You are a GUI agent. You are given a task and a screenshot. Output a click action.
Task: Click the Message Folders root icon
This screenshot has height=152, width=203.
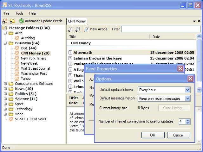[5, 28]
